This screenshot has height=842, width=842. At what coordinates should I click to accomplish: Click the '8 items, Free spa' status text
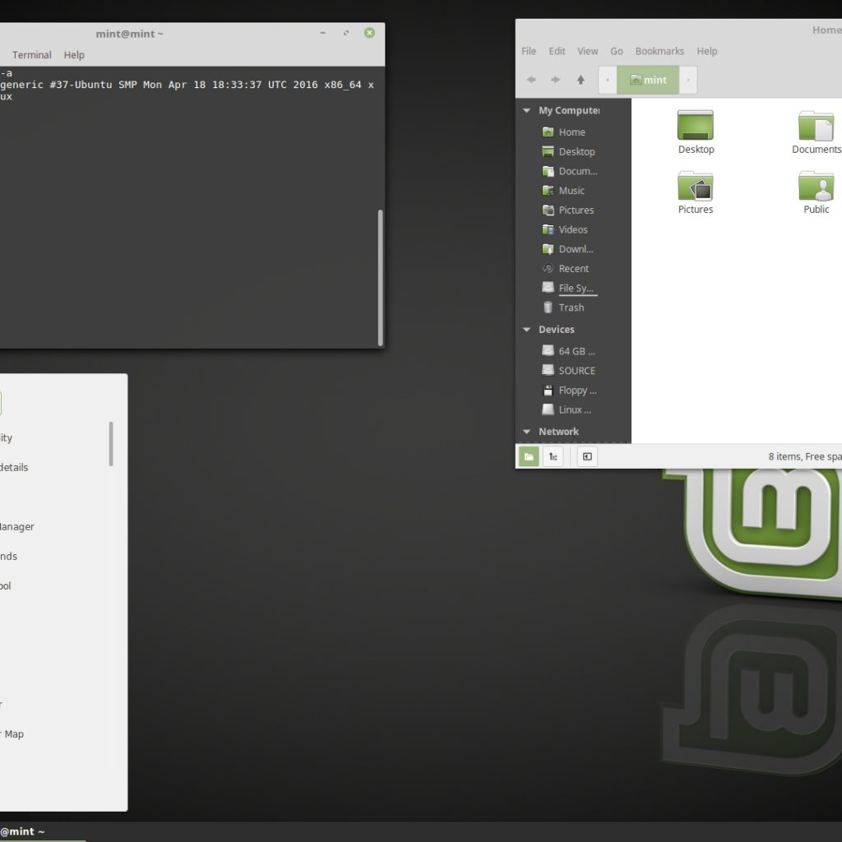804,456
